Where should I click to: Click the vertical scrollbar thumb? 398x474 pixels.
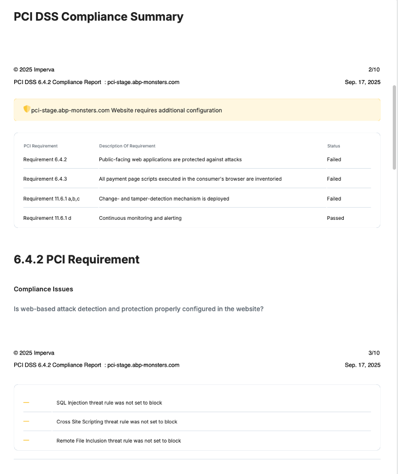tap(394, 127)
